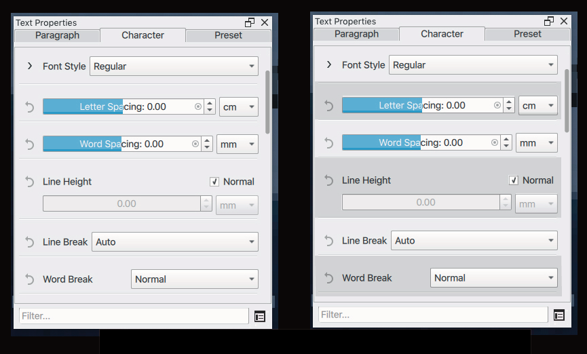Reset Letter Spacing in left panel
The width and height of the screenshot is (587, 354).
(x=30, y=107)
